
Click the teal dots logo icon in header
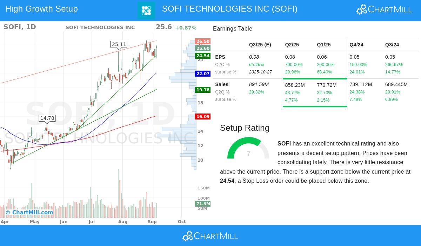pos(146,11)
